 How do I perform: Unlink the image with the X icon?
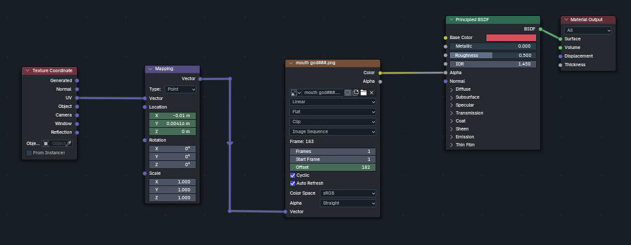point(372,93)
